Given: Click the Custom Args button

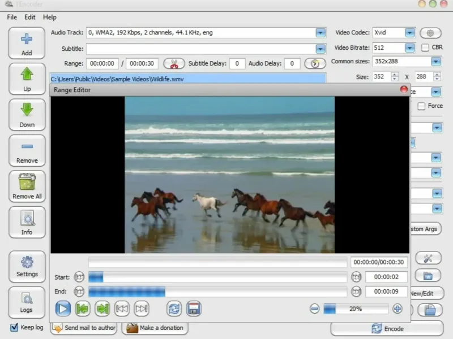Looking at the screenshot, I should 425,229.
